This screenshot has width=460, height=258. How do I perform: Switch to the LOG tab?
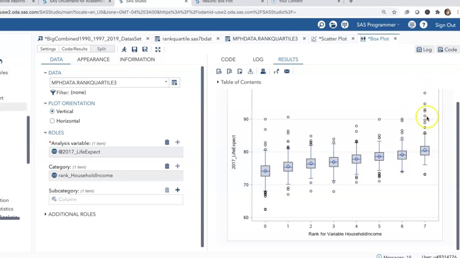click(x=258, y=59)
